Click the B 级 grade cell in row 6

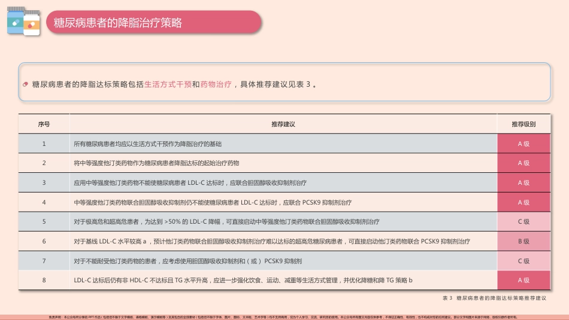tap(523, 241)
